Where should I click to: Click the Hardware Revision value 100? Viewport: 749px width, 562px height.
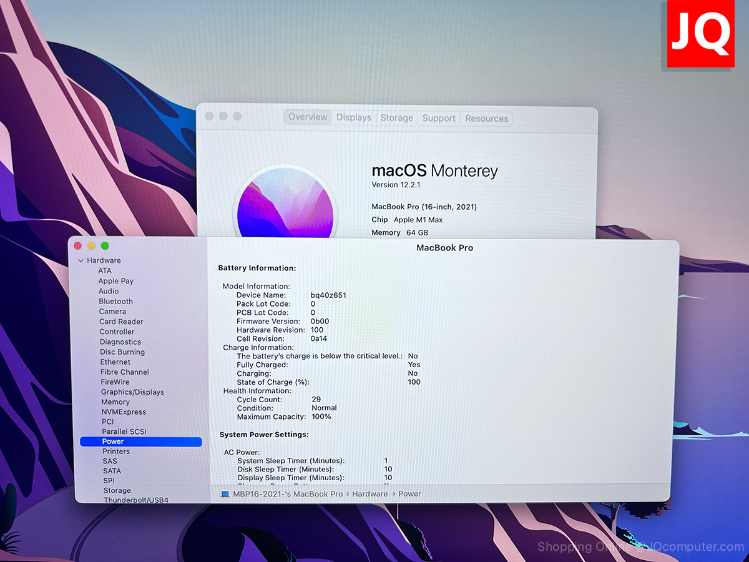(317, 330)
